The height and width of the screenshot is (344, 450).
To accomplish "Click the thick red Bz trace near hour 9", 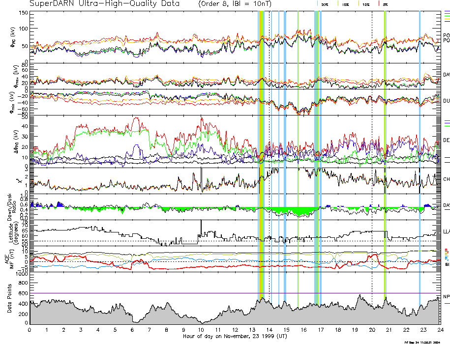I will 183,268.
